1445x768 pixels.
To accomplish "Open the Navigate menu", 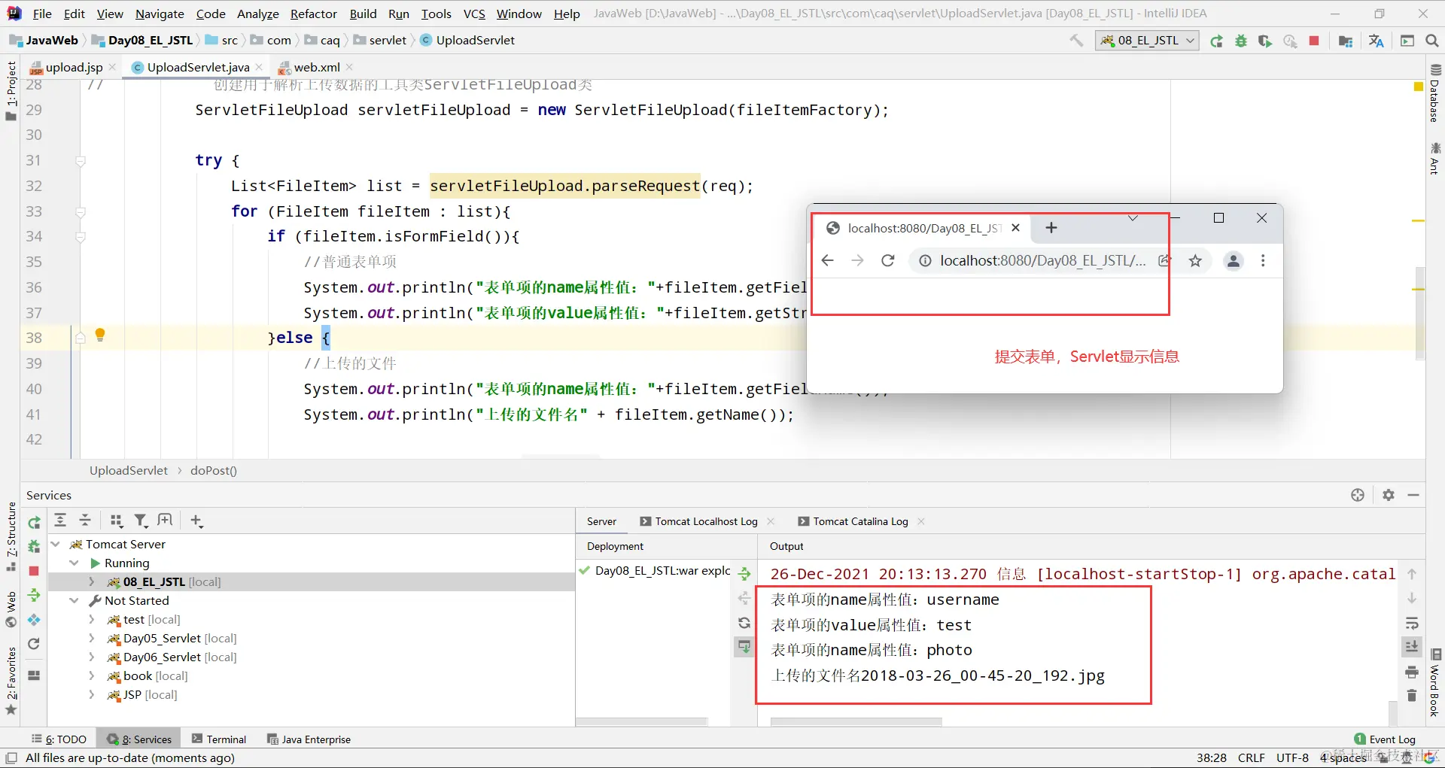I will [160, 14].
